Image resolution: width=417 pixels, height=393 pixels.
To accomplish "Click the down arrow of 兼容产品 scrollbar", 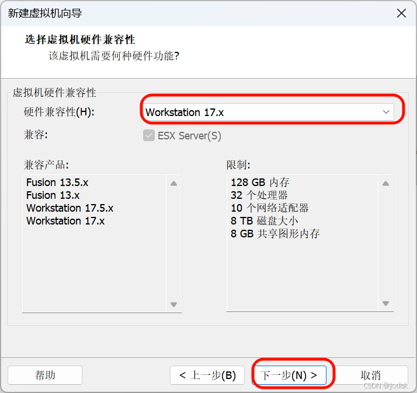I will point(173,304).
